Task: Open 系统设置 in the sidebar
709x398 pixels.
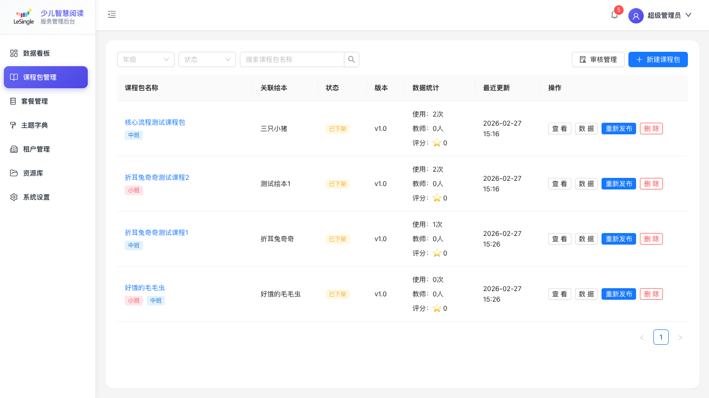Action: coord(36,197)
